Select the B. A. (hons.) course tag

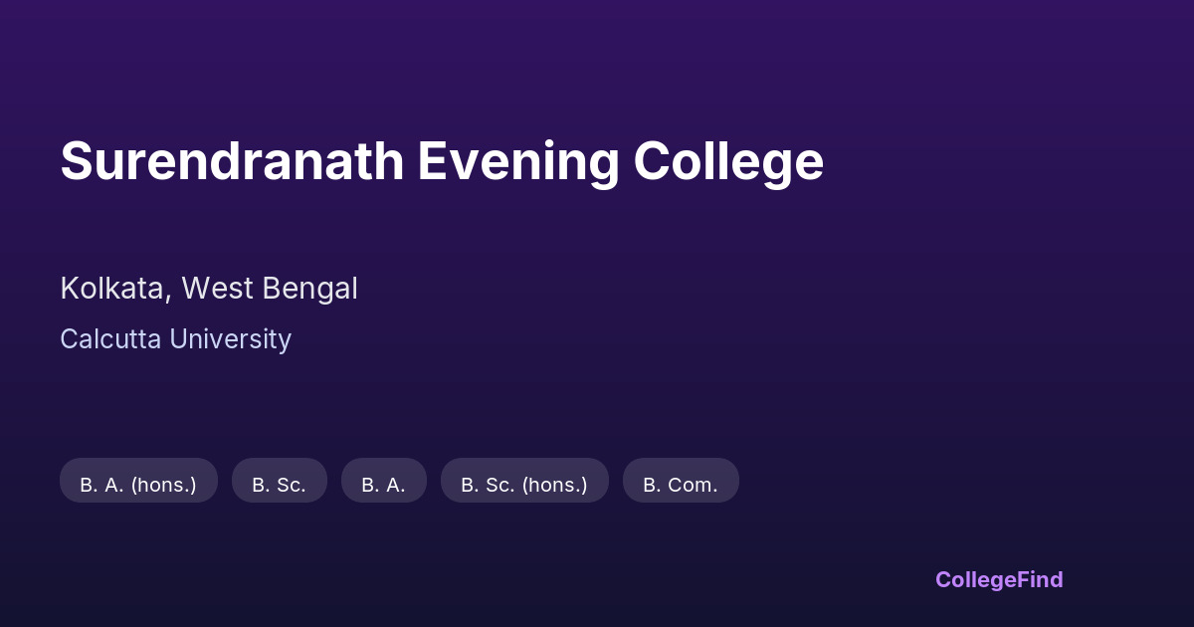coord(138,485)
